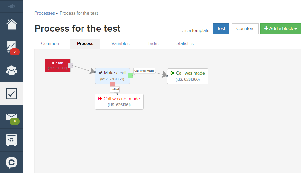Follow the Processes breadcrumb link
This screenshot has width=308, height=173.
point(45,13)
